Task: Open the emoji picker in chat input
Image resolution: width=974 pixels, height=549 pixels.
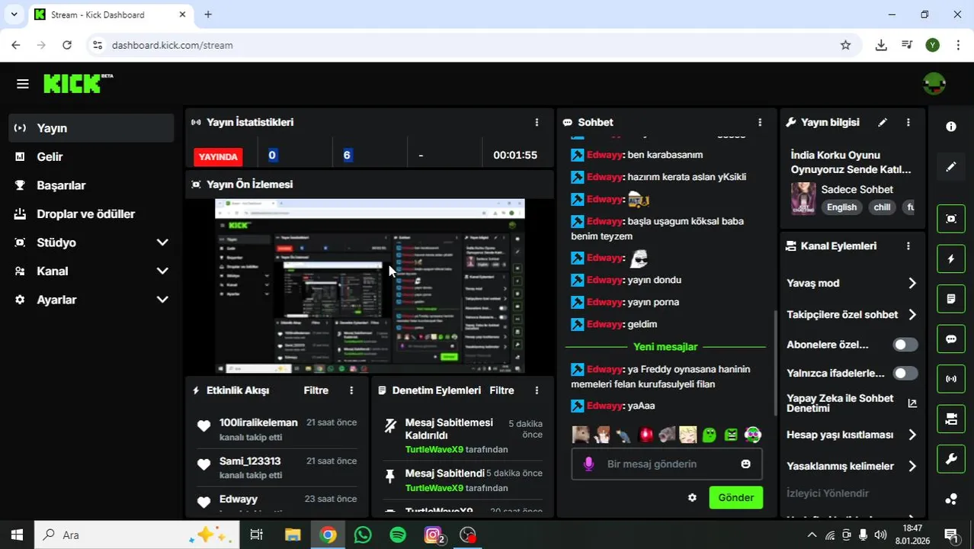Action: (745, 464)
